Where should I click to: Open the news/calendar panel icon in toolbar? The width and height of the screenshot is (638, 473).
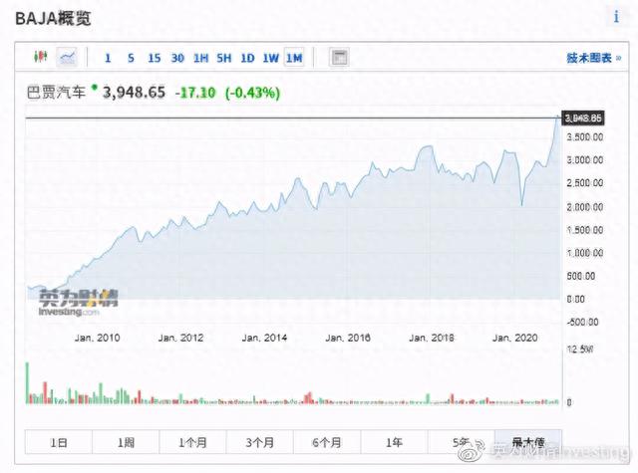point(339,58)
